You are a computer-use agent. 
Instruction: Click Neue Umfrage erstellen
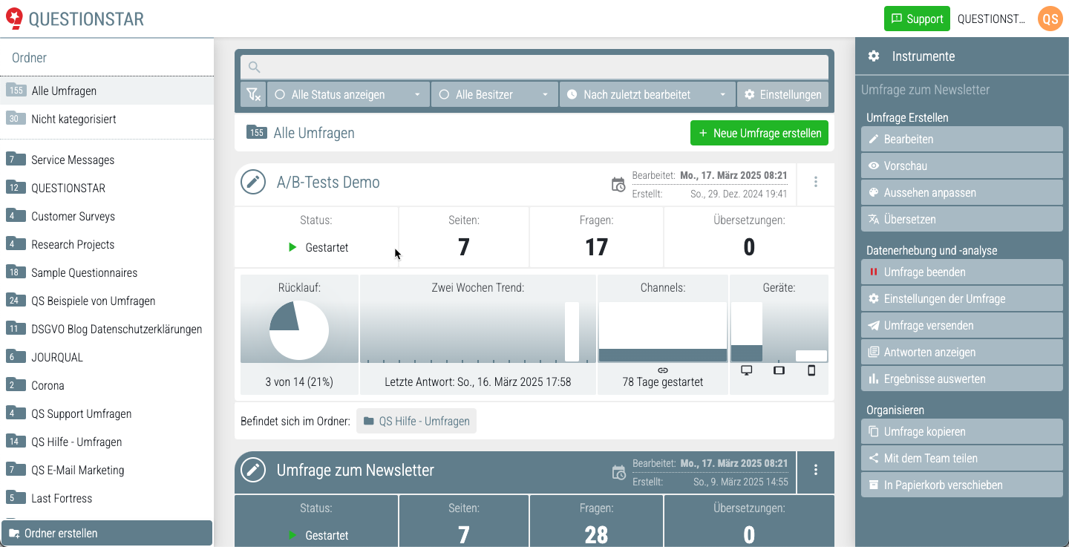pos(759,134)
